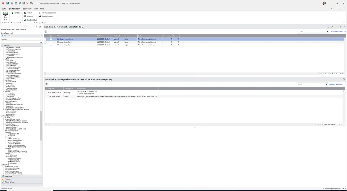
Task: Open the Mandant settings
Action: (16, 13)
